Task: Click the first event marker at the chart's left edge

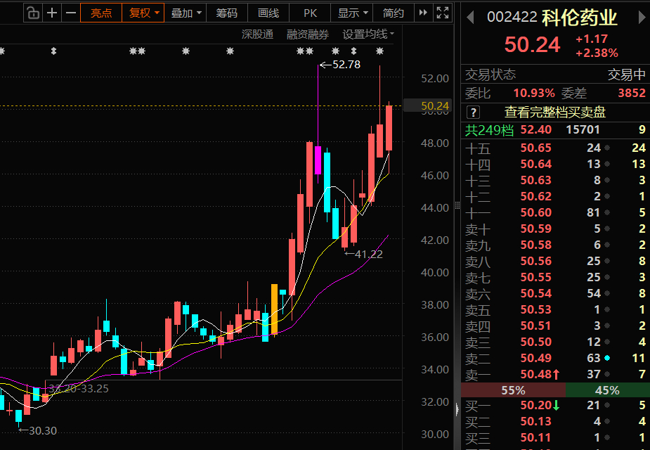Action: pos(1,51)
